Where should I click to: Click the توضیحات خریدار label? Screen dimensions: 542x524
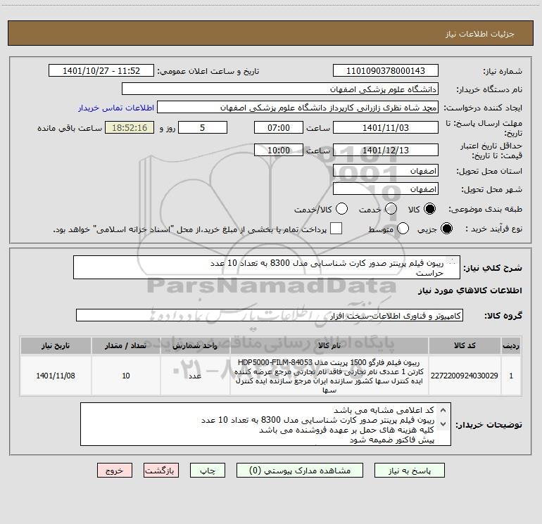click(x=489, y=425)
